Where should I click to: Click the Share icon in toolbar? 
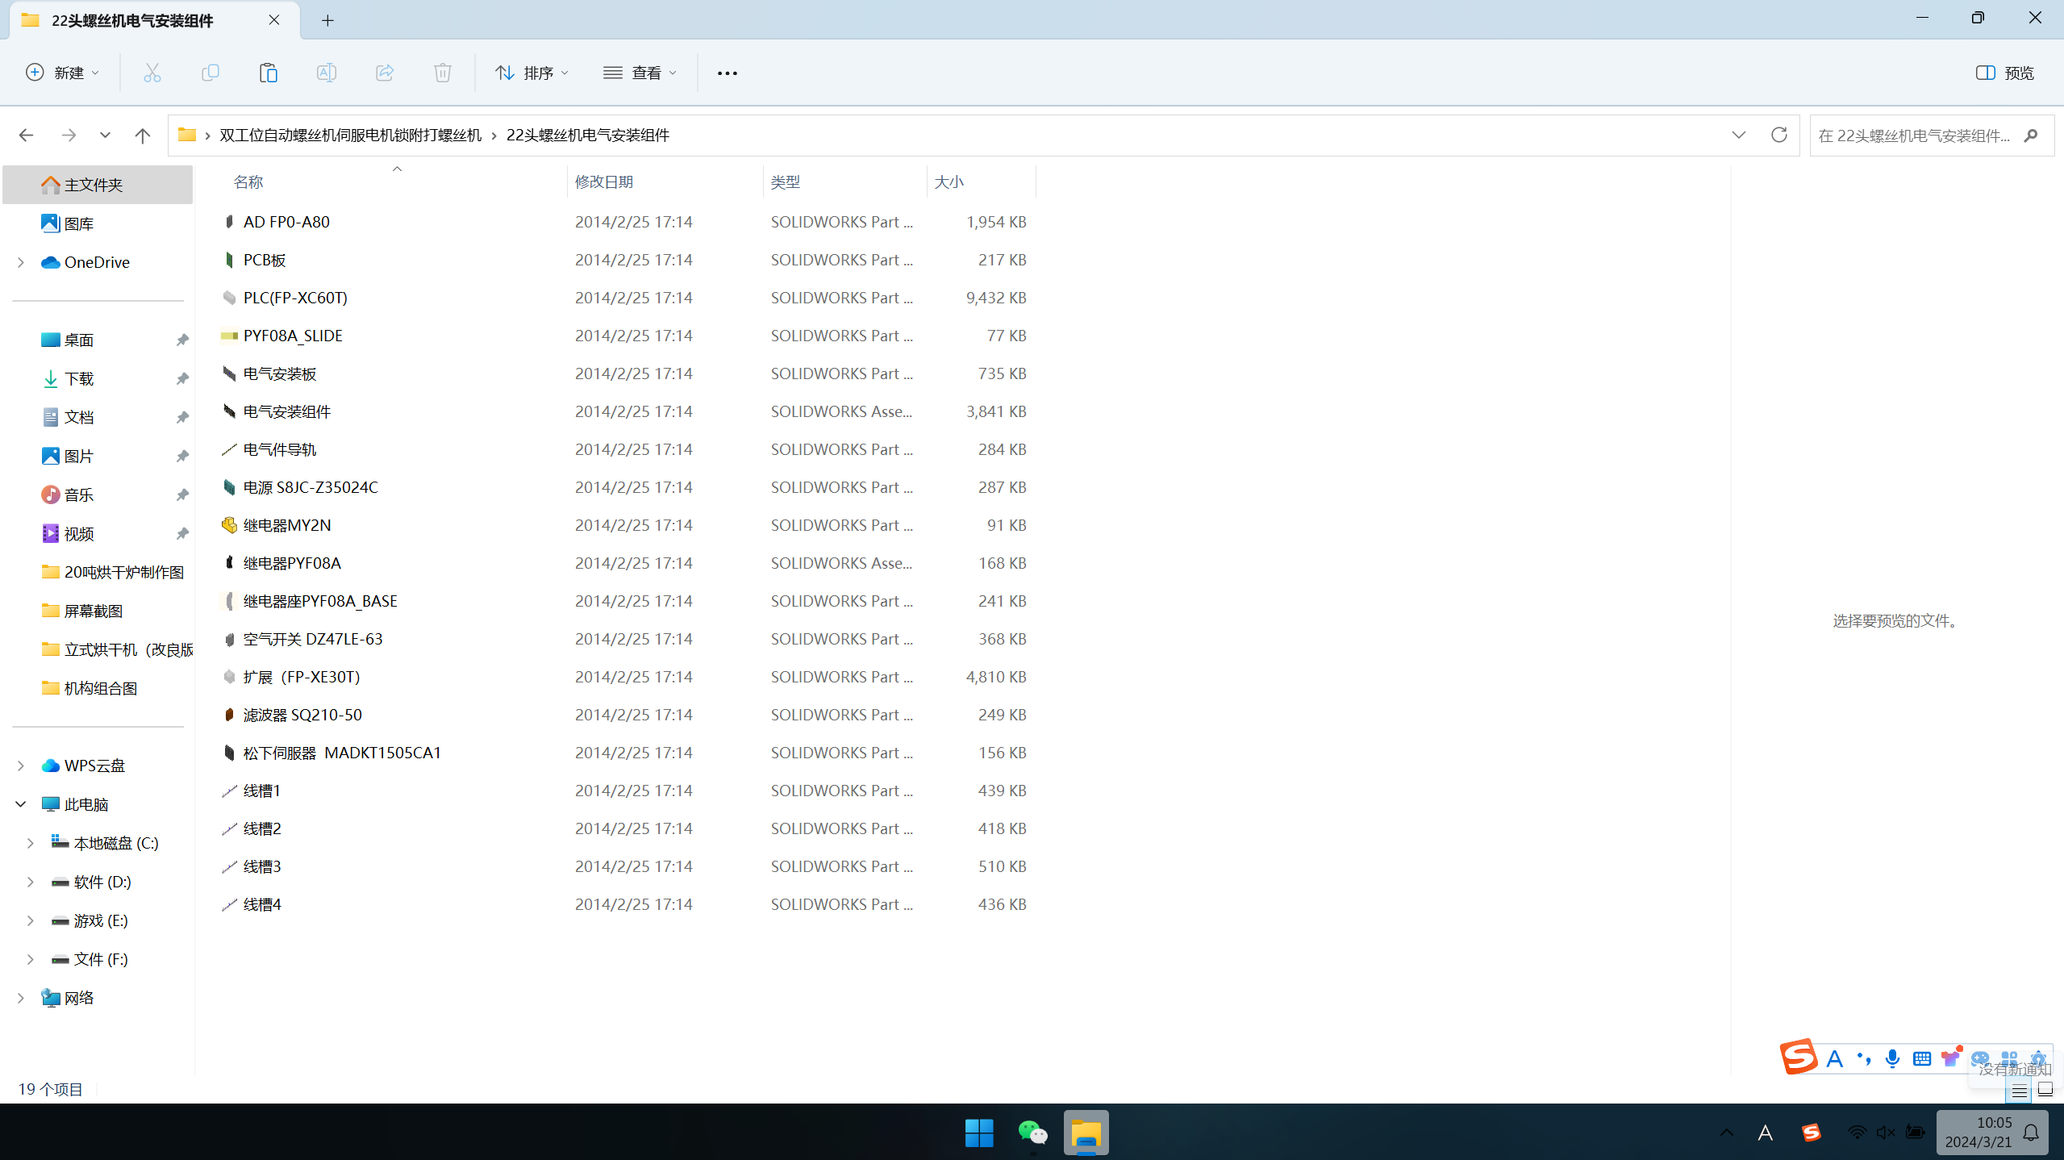pyautogui.click(x=385, y=73)
